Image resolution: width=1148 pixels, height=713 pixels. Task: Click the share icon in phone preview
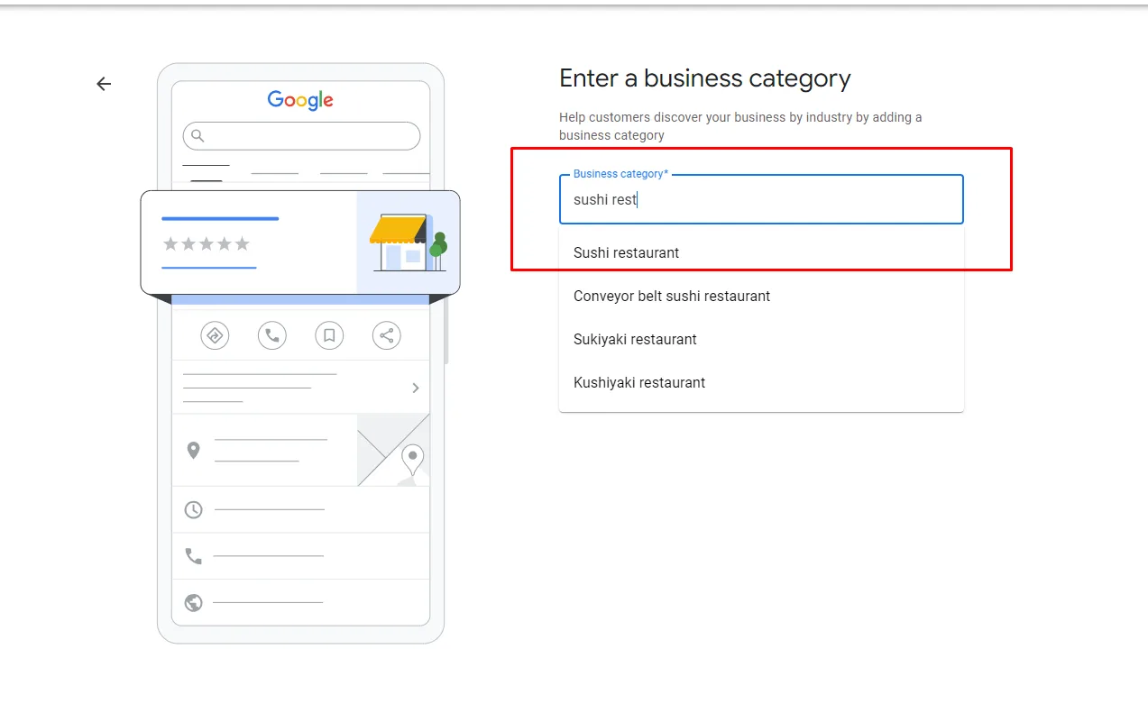tap(386, 335)
